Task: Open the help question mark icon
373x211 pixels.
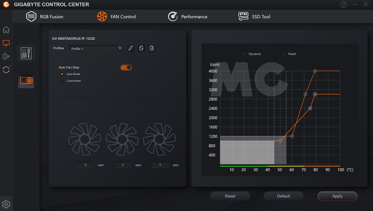Action: click(x=343, y=4)
